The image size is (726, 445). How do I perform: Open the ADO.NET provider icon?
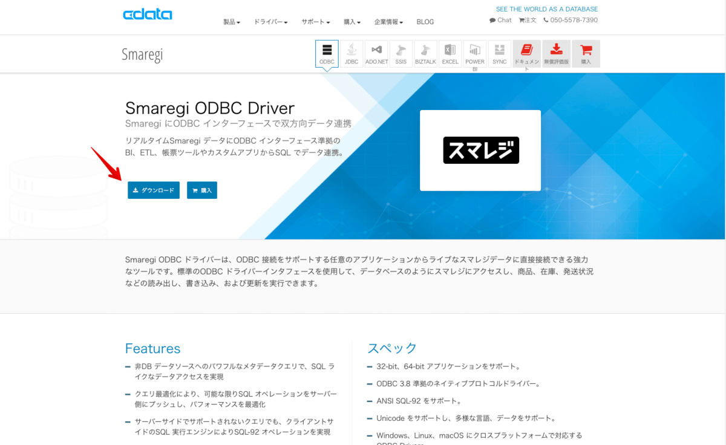pos(376,54)
